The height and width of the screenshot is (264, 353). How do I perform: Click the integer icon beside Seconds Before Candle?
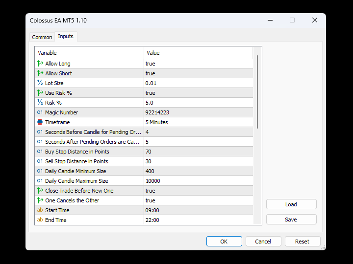[x=40, y=132]
